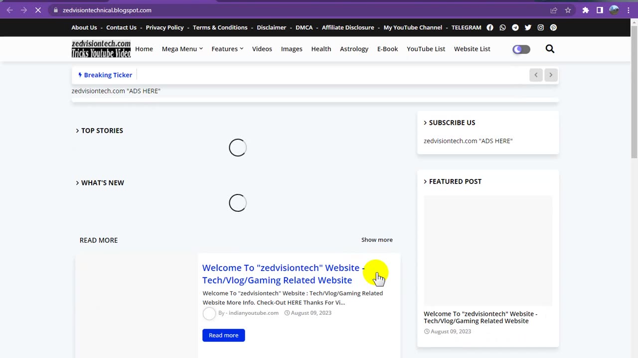Open the E-Book menu item
638x358 pixels.
point(387,49)
